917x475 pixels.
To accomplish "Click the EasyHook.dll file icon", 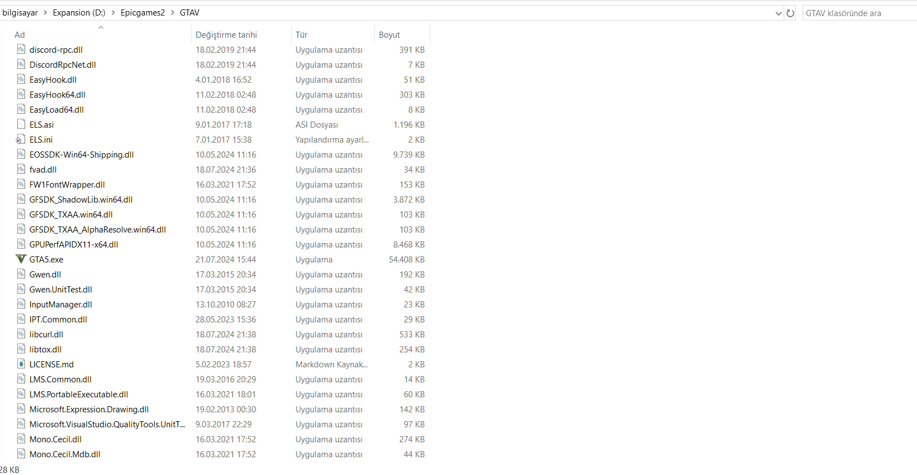I will click(21, 79).
